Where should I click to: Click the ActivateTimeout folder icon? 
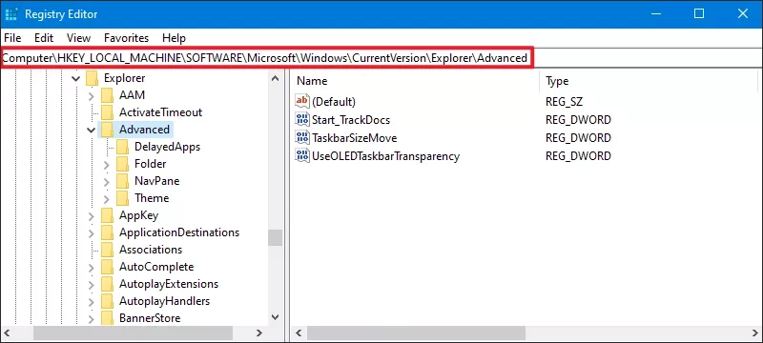pyautogui.click(x=107, y=112)
